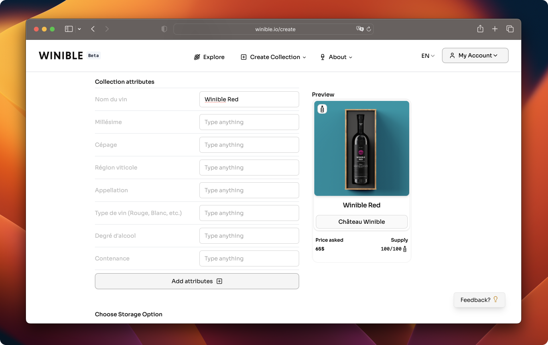This screenshot has width=548, height=345.
Task: Click the Type de vin input field
Action: 249,213
